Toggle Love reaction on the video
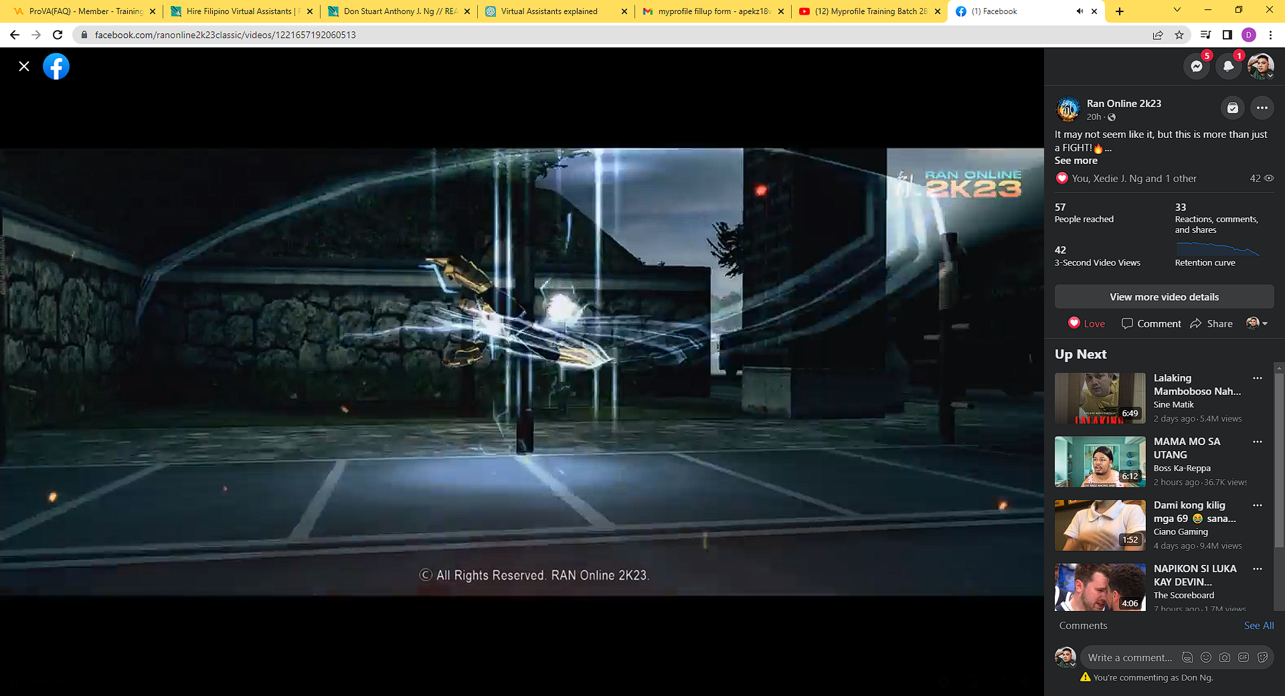 click(x=1086, y=324)
